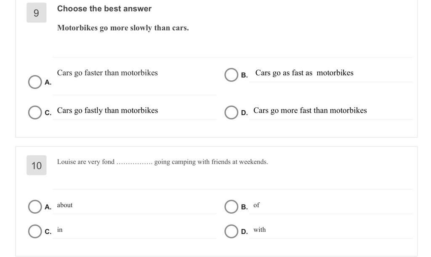Viewport: 431px width, 257px height.
Task: Select radio button B for question 9
Action: [x=231, y=75]
